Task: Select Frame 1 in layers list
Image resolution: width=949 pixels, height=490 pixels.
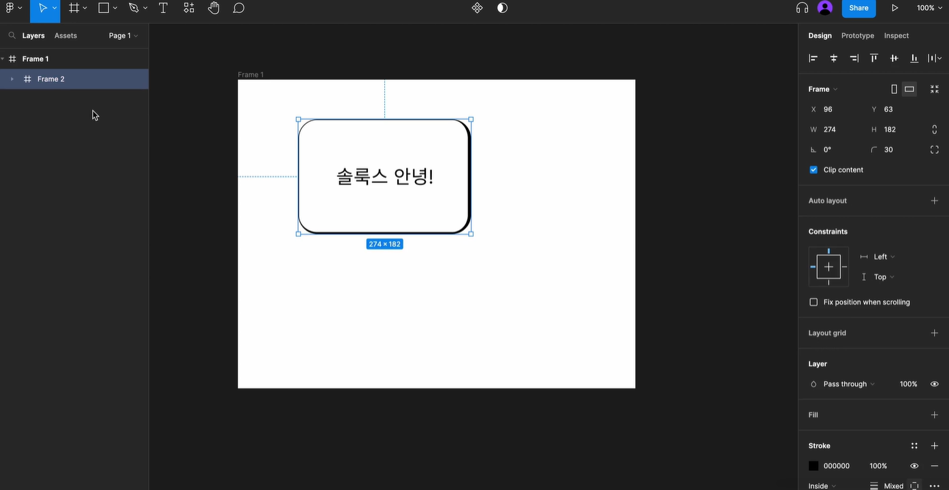Action: point(74,59)
